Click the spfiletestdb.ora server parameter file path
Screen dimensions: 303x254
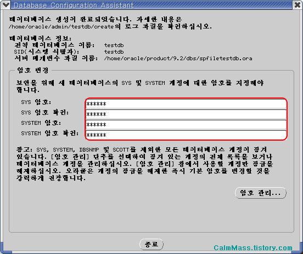coord(178,59)
